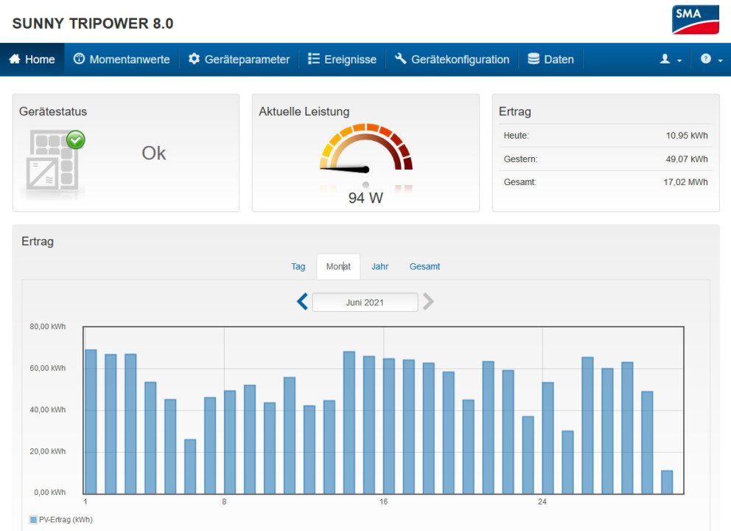Screen dimensions: 731x531
Task: Open the Geräteparameter menu item
Action: 239,59
